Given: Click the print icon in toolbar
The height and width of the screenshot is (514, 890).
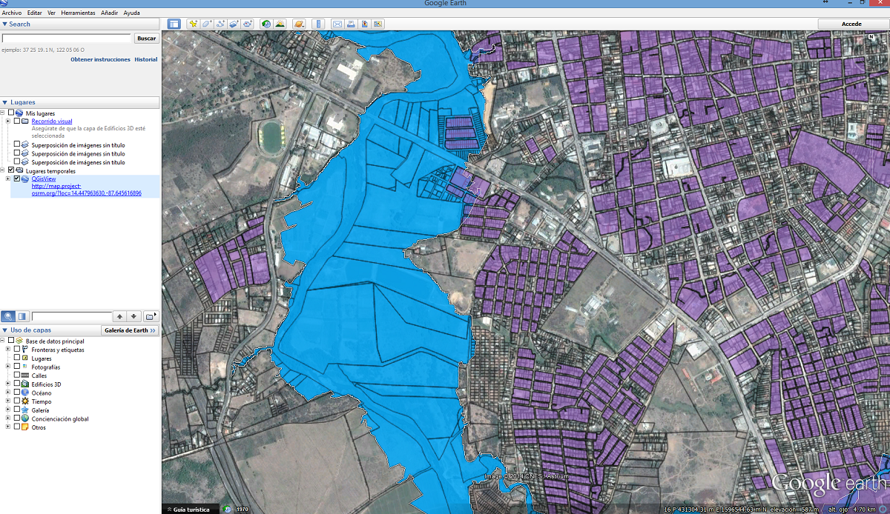Looking at the screenshot, I should (x=352, y=24).
